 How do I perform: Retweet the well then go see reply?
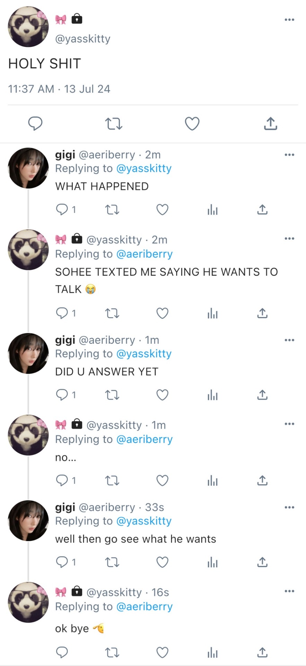(112, 562)
